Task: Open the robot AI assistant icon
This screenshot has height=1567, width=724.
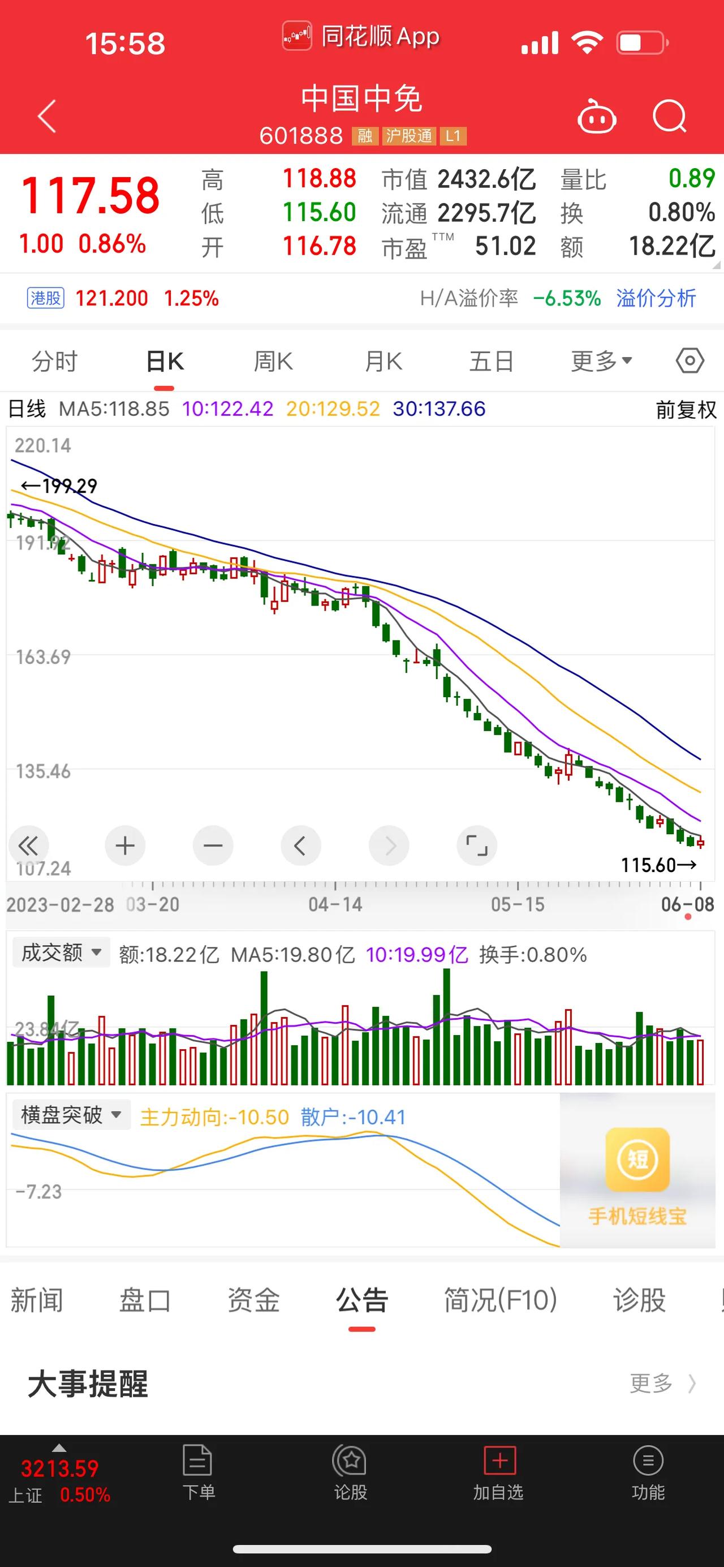Action: (x=596, y=116)
